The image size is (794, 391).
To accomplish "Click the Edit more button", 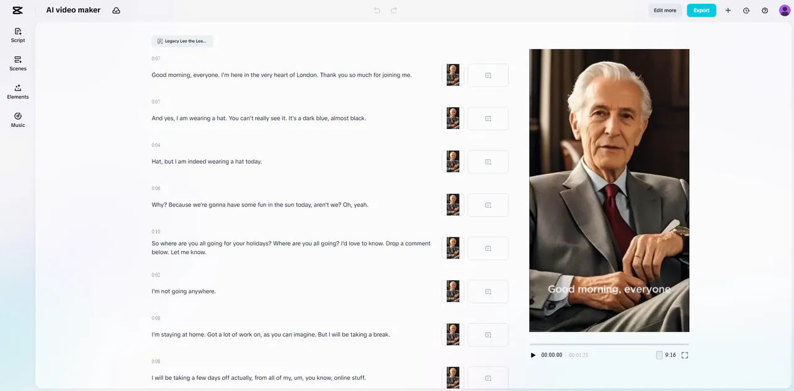I will (665, 11).
